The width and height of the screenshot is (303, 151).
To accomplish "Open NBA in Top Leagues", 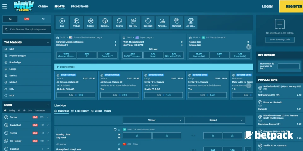I will [27, 49].
